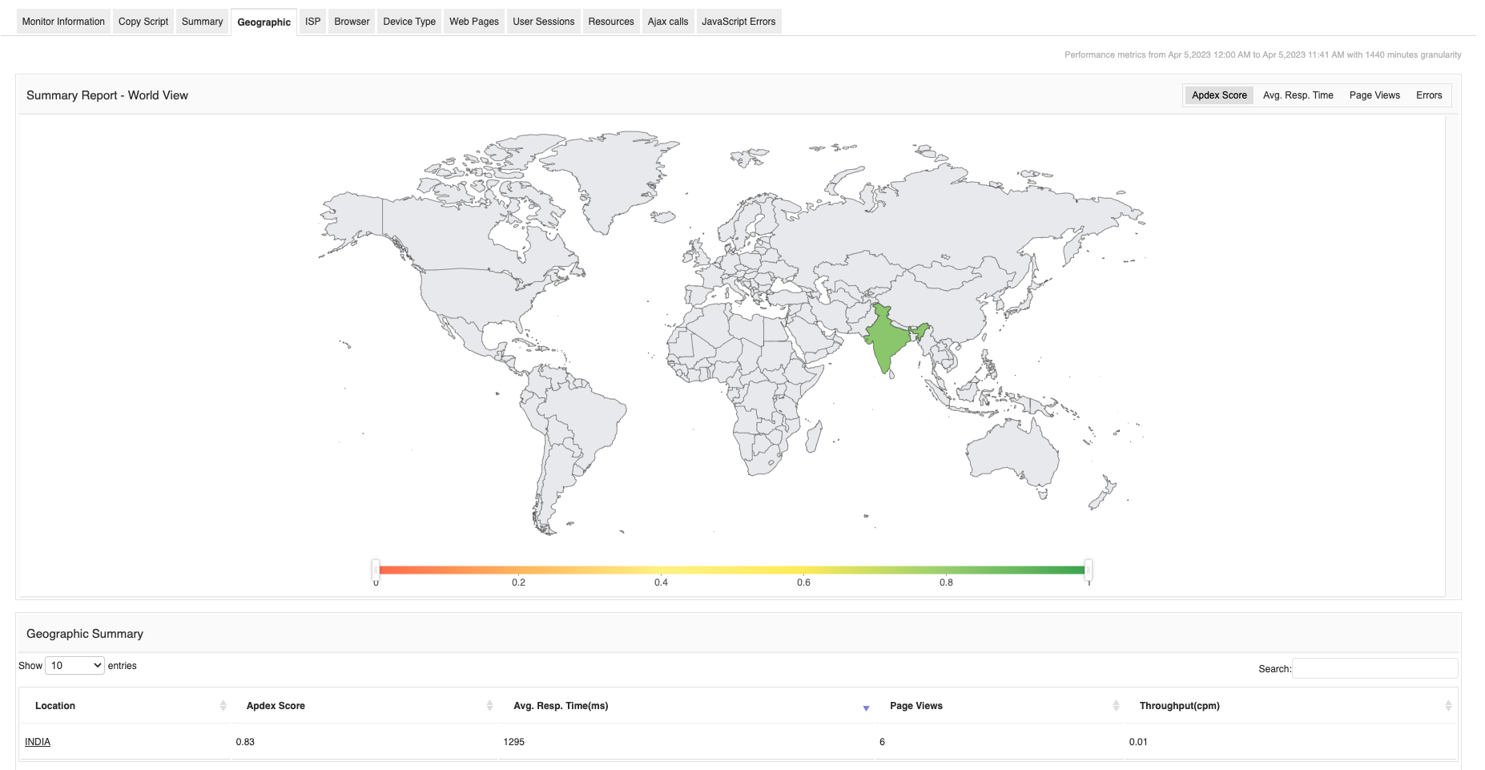
Task: Switch to the Browser tab
Action: pos(351,22)
